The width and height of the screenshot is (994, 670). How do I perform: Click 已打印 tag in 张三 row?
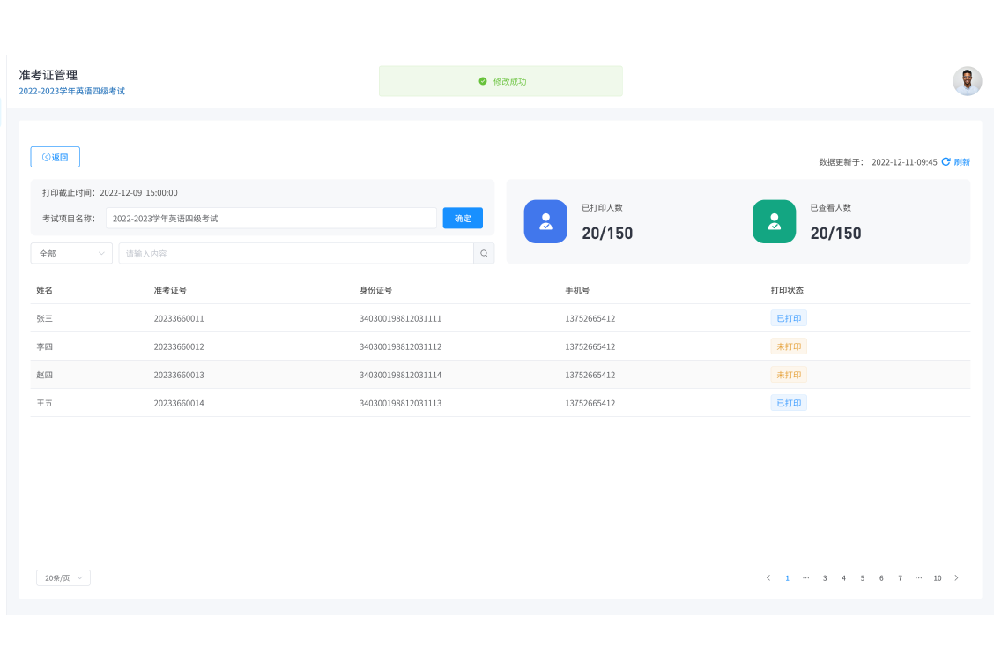click(x=789, y=318)
